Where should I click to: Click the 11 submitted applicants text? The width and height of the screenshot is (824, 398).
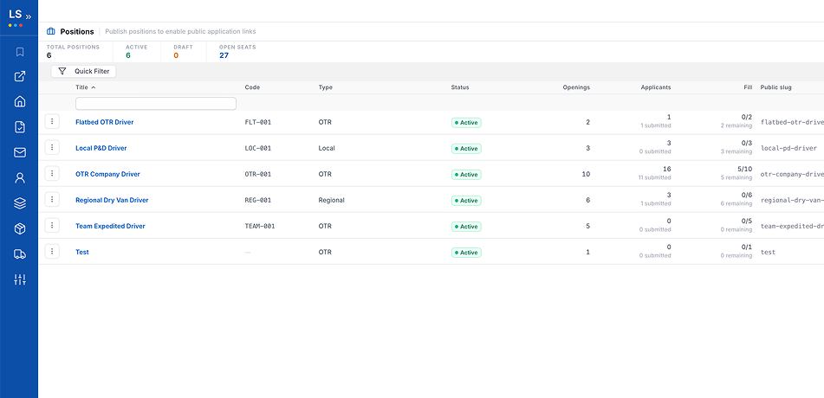[655, 177]
